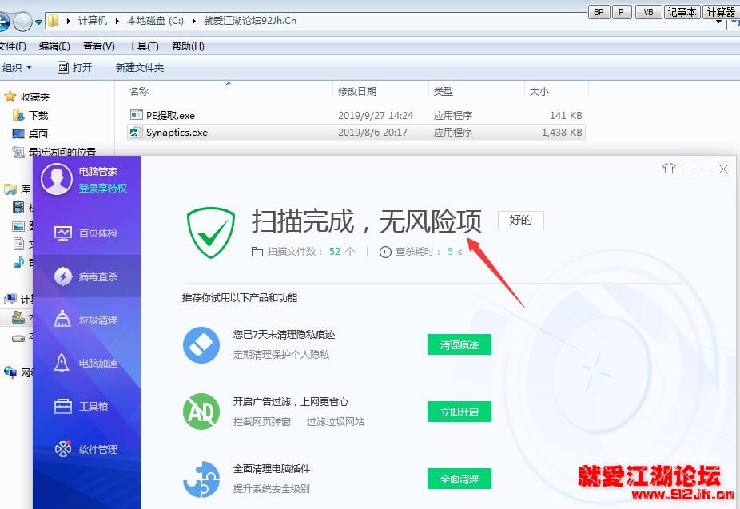The width and height of the screenshot is (740, 509).
Task: Open 查看(V) menu in Explorer
Action: (98, 46)
